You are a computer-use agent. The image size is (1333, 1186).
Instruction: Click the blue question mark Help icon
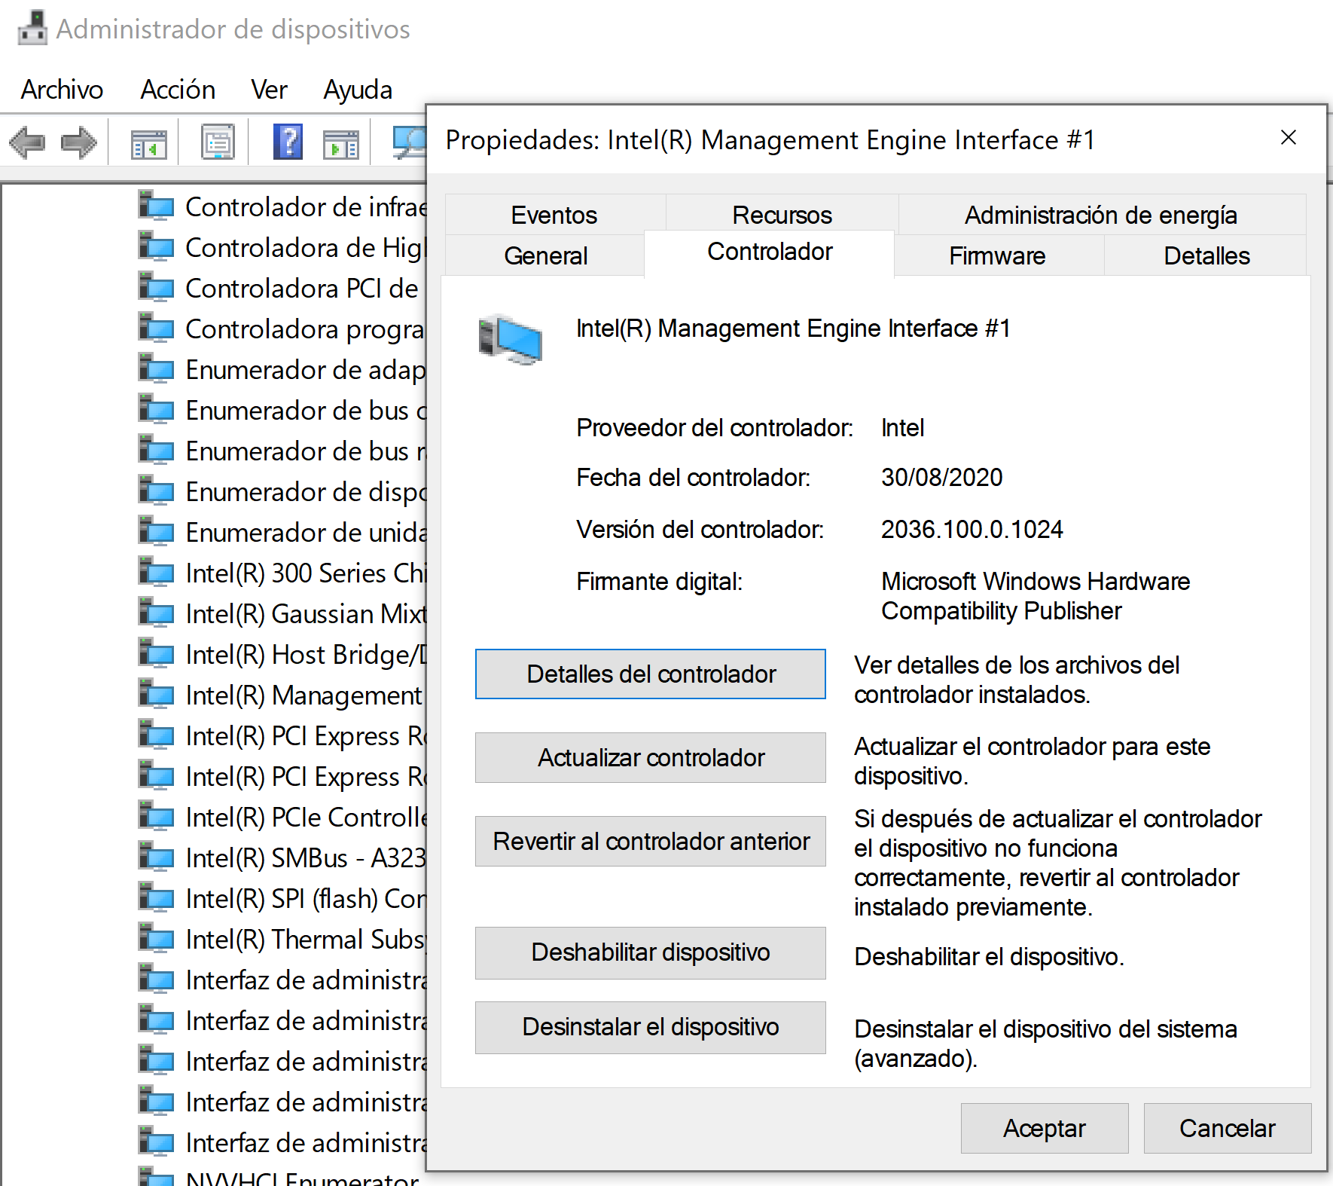click(x=288, y=142)
